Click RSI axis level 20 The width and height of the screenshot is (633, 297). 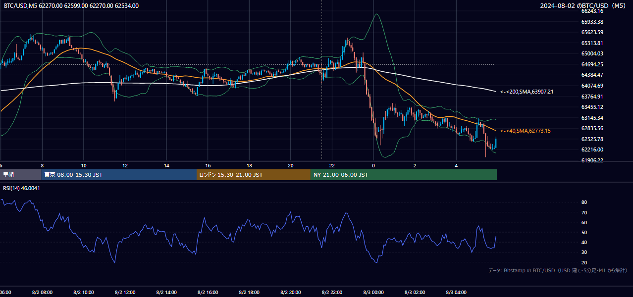point(584,262)
